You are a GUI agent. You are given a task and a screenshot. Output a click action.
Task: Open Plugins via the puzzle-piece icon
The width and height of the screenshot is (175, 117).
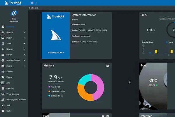pos(3,77)
